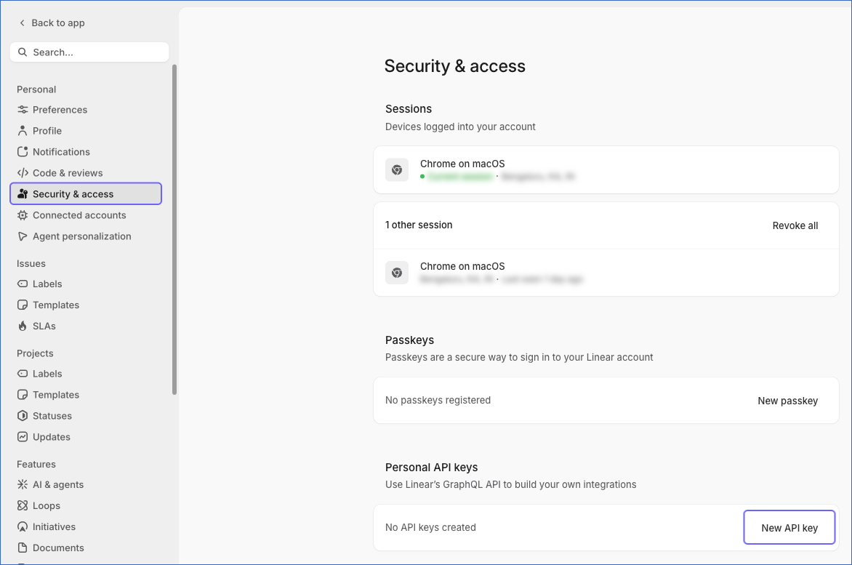Go to Notifications settings
Viewport: 852px width, 565px height.
86,152
